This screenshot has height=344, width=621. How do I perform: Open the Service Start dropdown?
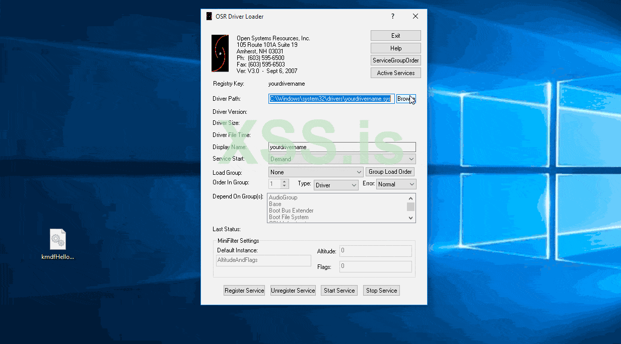click(342, 159)
